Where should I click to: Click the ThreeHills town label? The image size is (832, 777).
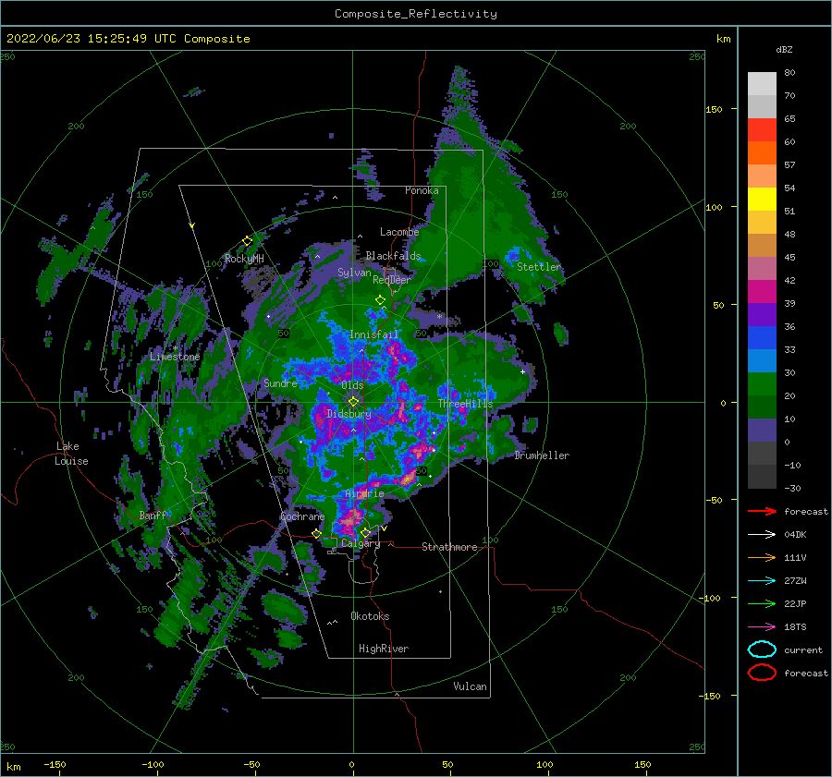coord(465,404)
